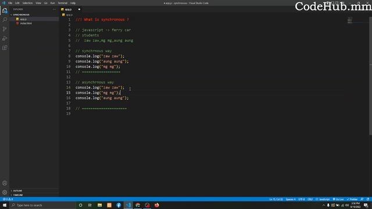Viewport: 372px width, 209px height.
Task: Open the Terminal menu
Action: click(x=63, y=3)
